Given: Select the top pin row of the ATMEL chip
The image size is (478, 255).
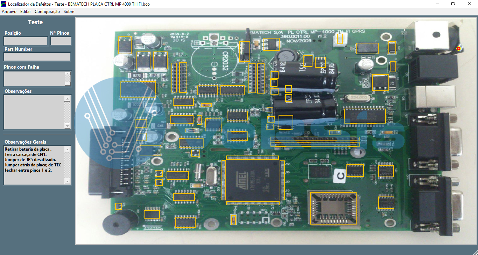Looking at the screenshot, I should pos(253,158).
